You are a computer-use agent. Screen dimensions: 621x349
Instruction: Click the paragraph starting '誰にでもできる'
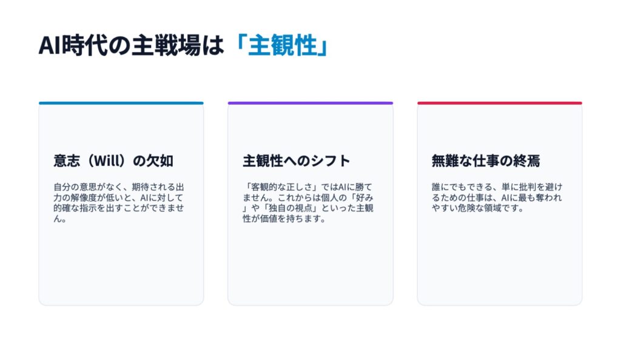pos(497,198)
